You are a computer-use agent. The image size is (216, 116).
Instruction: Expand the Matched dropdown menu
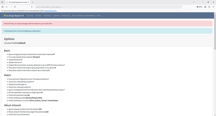[48, 16]
